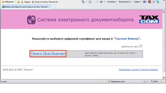Click the messenger icon in command bar
The image size is (166, 93).
[x=157, y=2]
